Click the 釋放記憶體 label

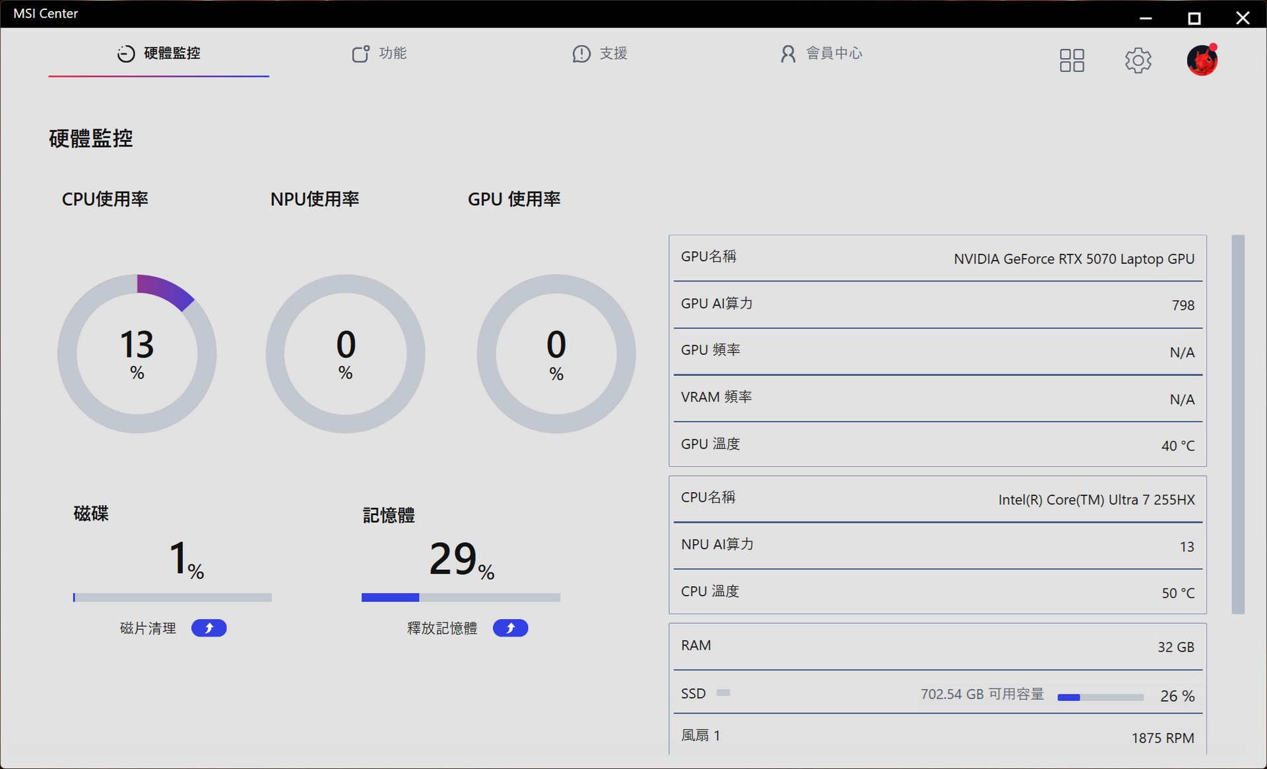(442, 628)
